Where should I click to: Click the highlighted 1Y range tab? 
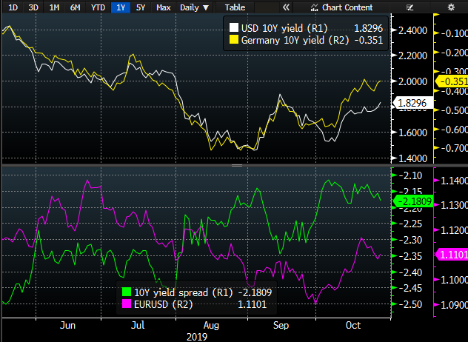121,7
